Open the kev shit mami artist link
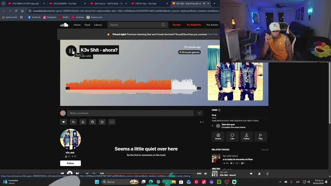331x186 pixels. [x=230, y=156]
